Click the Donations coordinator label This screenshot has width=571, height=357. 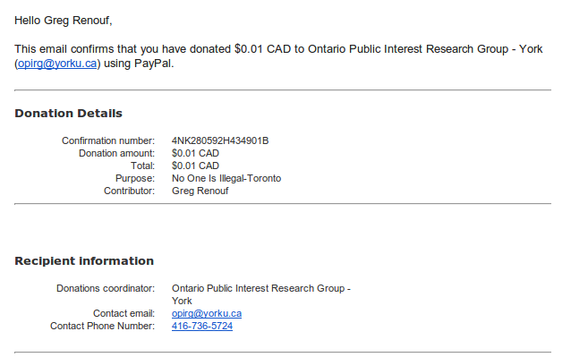pyautogui.click(x=106, y=288)
